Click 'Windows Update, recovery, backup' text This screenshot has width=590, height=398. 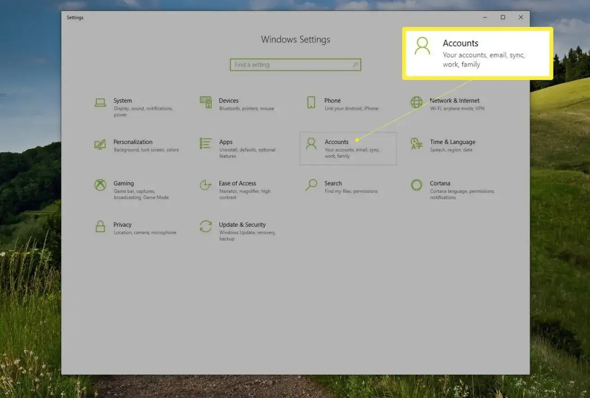tap(247, 236)
